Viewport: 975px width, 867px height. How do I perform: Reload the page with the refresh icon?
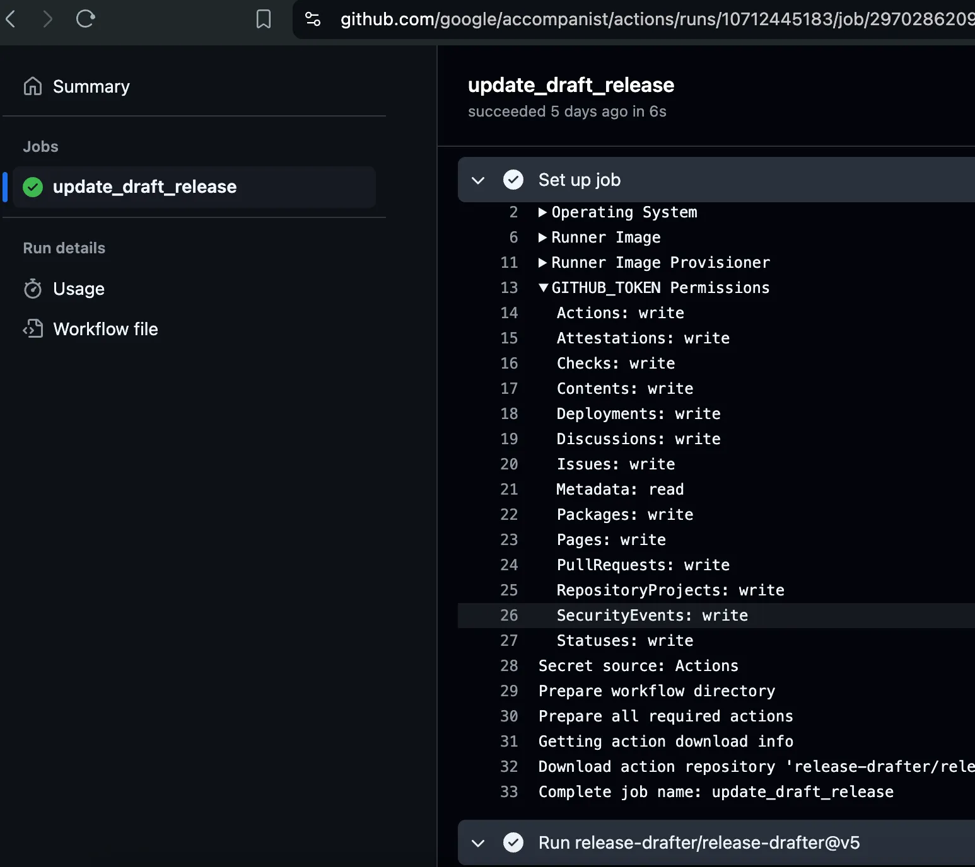[x=85, y=19]
